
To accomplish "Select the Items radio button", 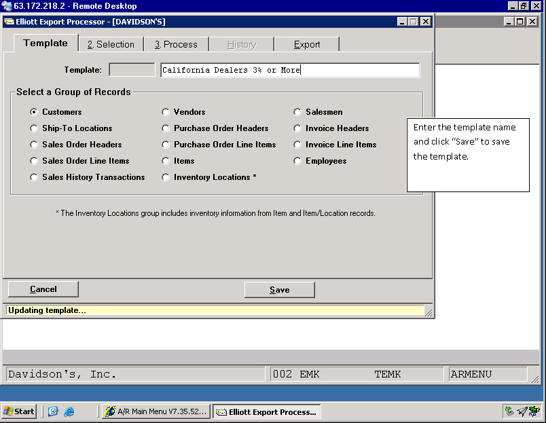I will [166, 161].
